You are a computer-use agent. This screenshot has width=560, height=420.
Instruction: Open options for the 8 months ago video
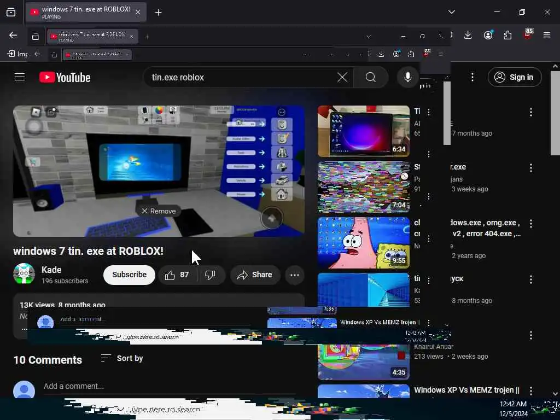(x=530, y=279)
